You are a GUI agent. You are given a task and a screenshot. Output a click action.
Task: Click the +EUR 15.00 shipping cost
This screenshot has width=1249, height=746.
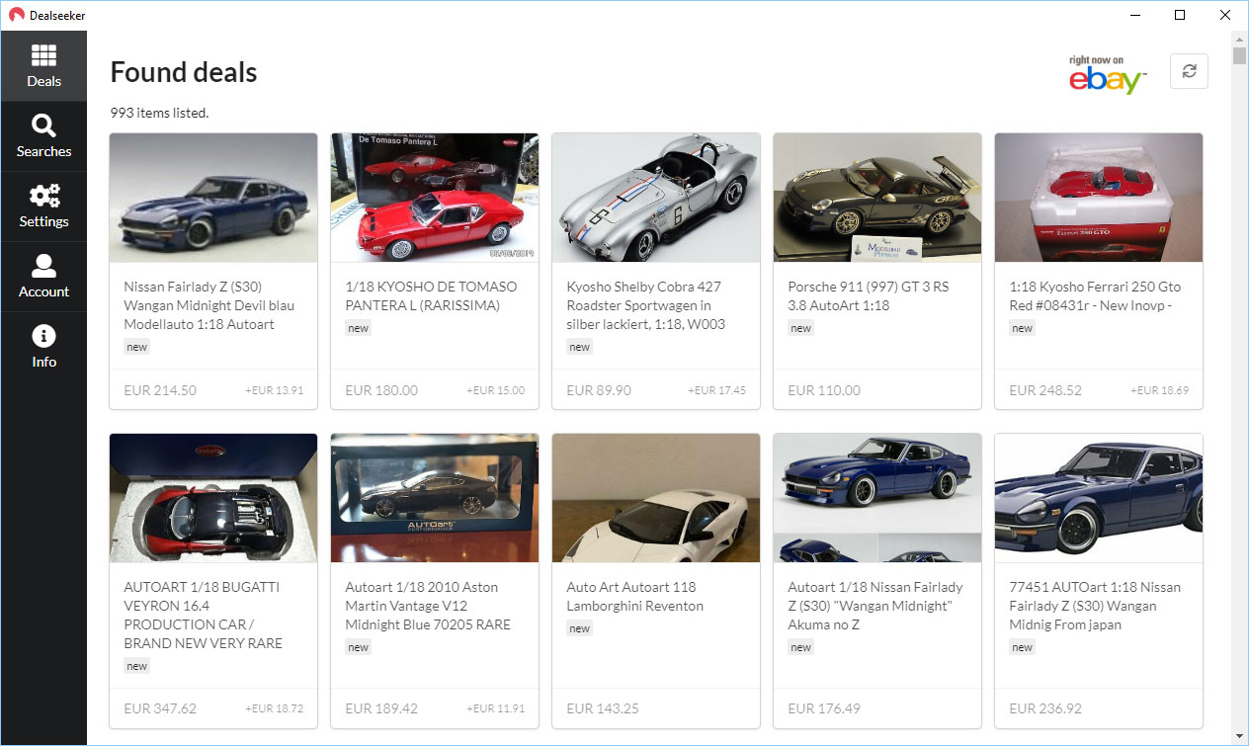496,390
